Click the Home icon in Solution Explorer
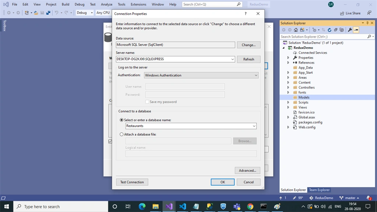 (296, 30)
